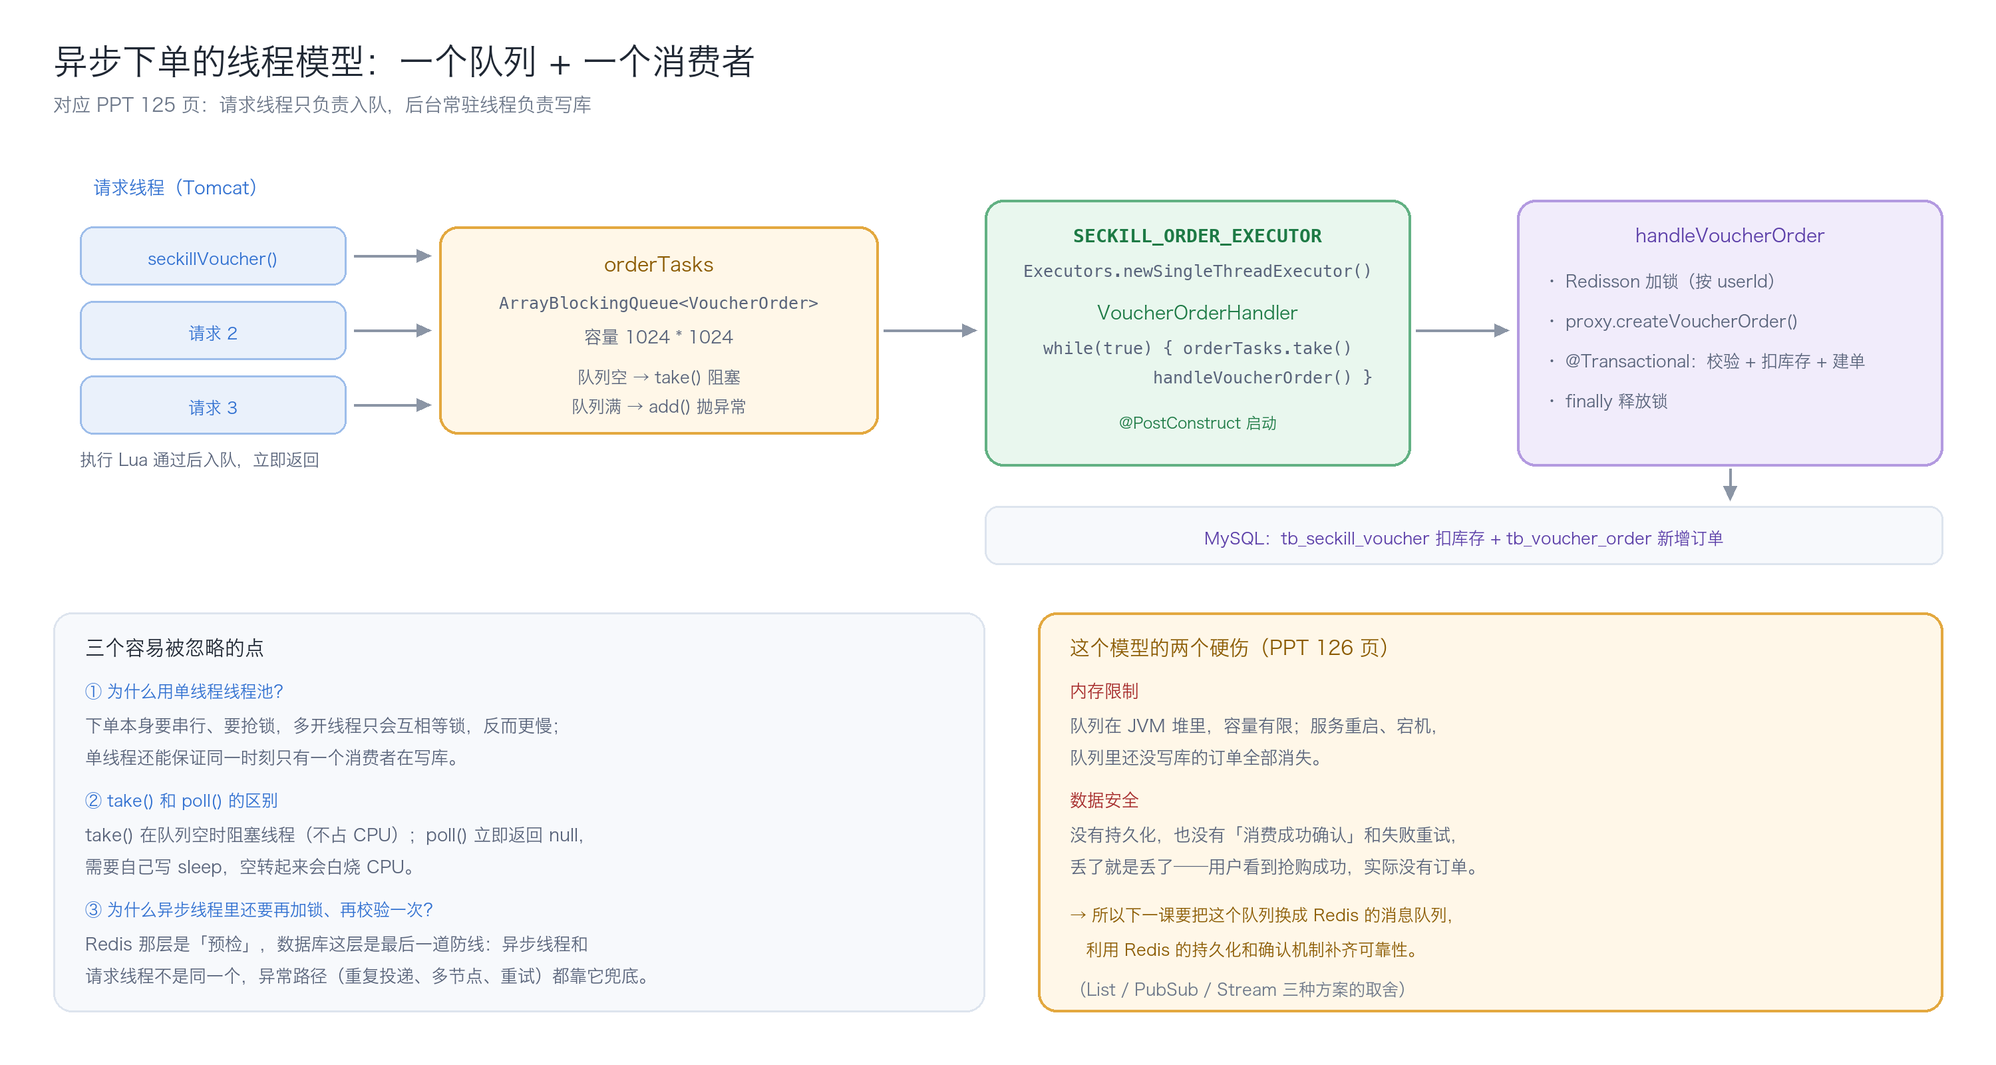Click handleVoucherOrder() } code line
Screen dimensions: 1996x1065
[1262, 377]
